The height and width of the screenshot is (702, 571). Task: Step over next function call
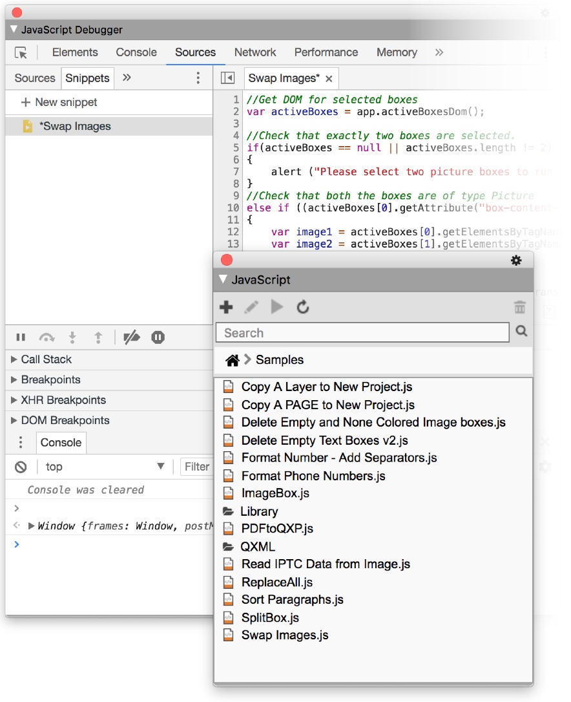(47, 337)
